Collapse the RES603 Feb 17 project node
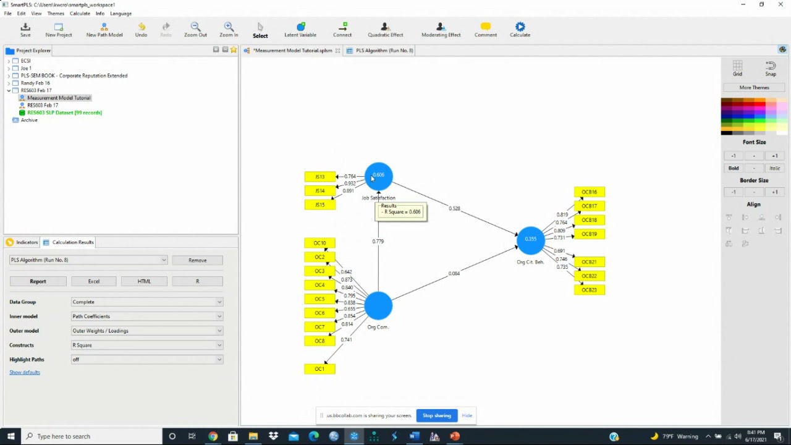 tap(9, 90)
